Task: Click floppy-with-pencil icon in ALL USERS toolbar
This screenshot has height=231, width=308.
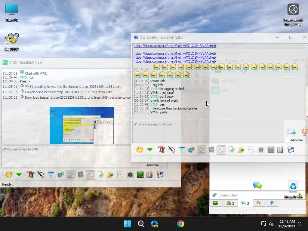Action: click(281, 150)
